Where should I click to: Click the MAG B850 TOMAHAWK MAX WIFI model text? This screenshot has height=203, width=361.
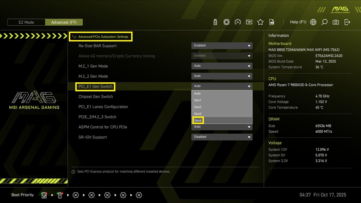click(304, 50)
